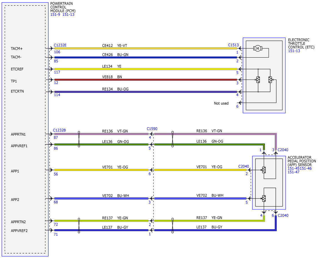Select the C2040 label above pin 2

(244, 166)
